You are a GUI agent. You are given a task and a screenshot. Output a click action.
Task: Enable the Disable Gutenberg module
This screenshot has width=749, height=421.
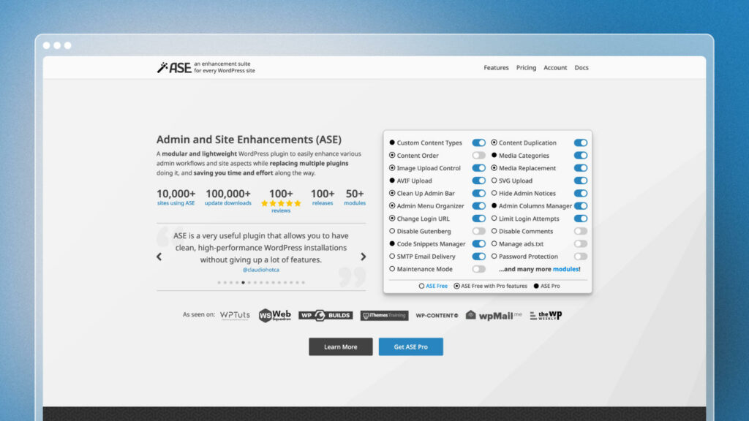pyautogui.click(x=481, y=231)
